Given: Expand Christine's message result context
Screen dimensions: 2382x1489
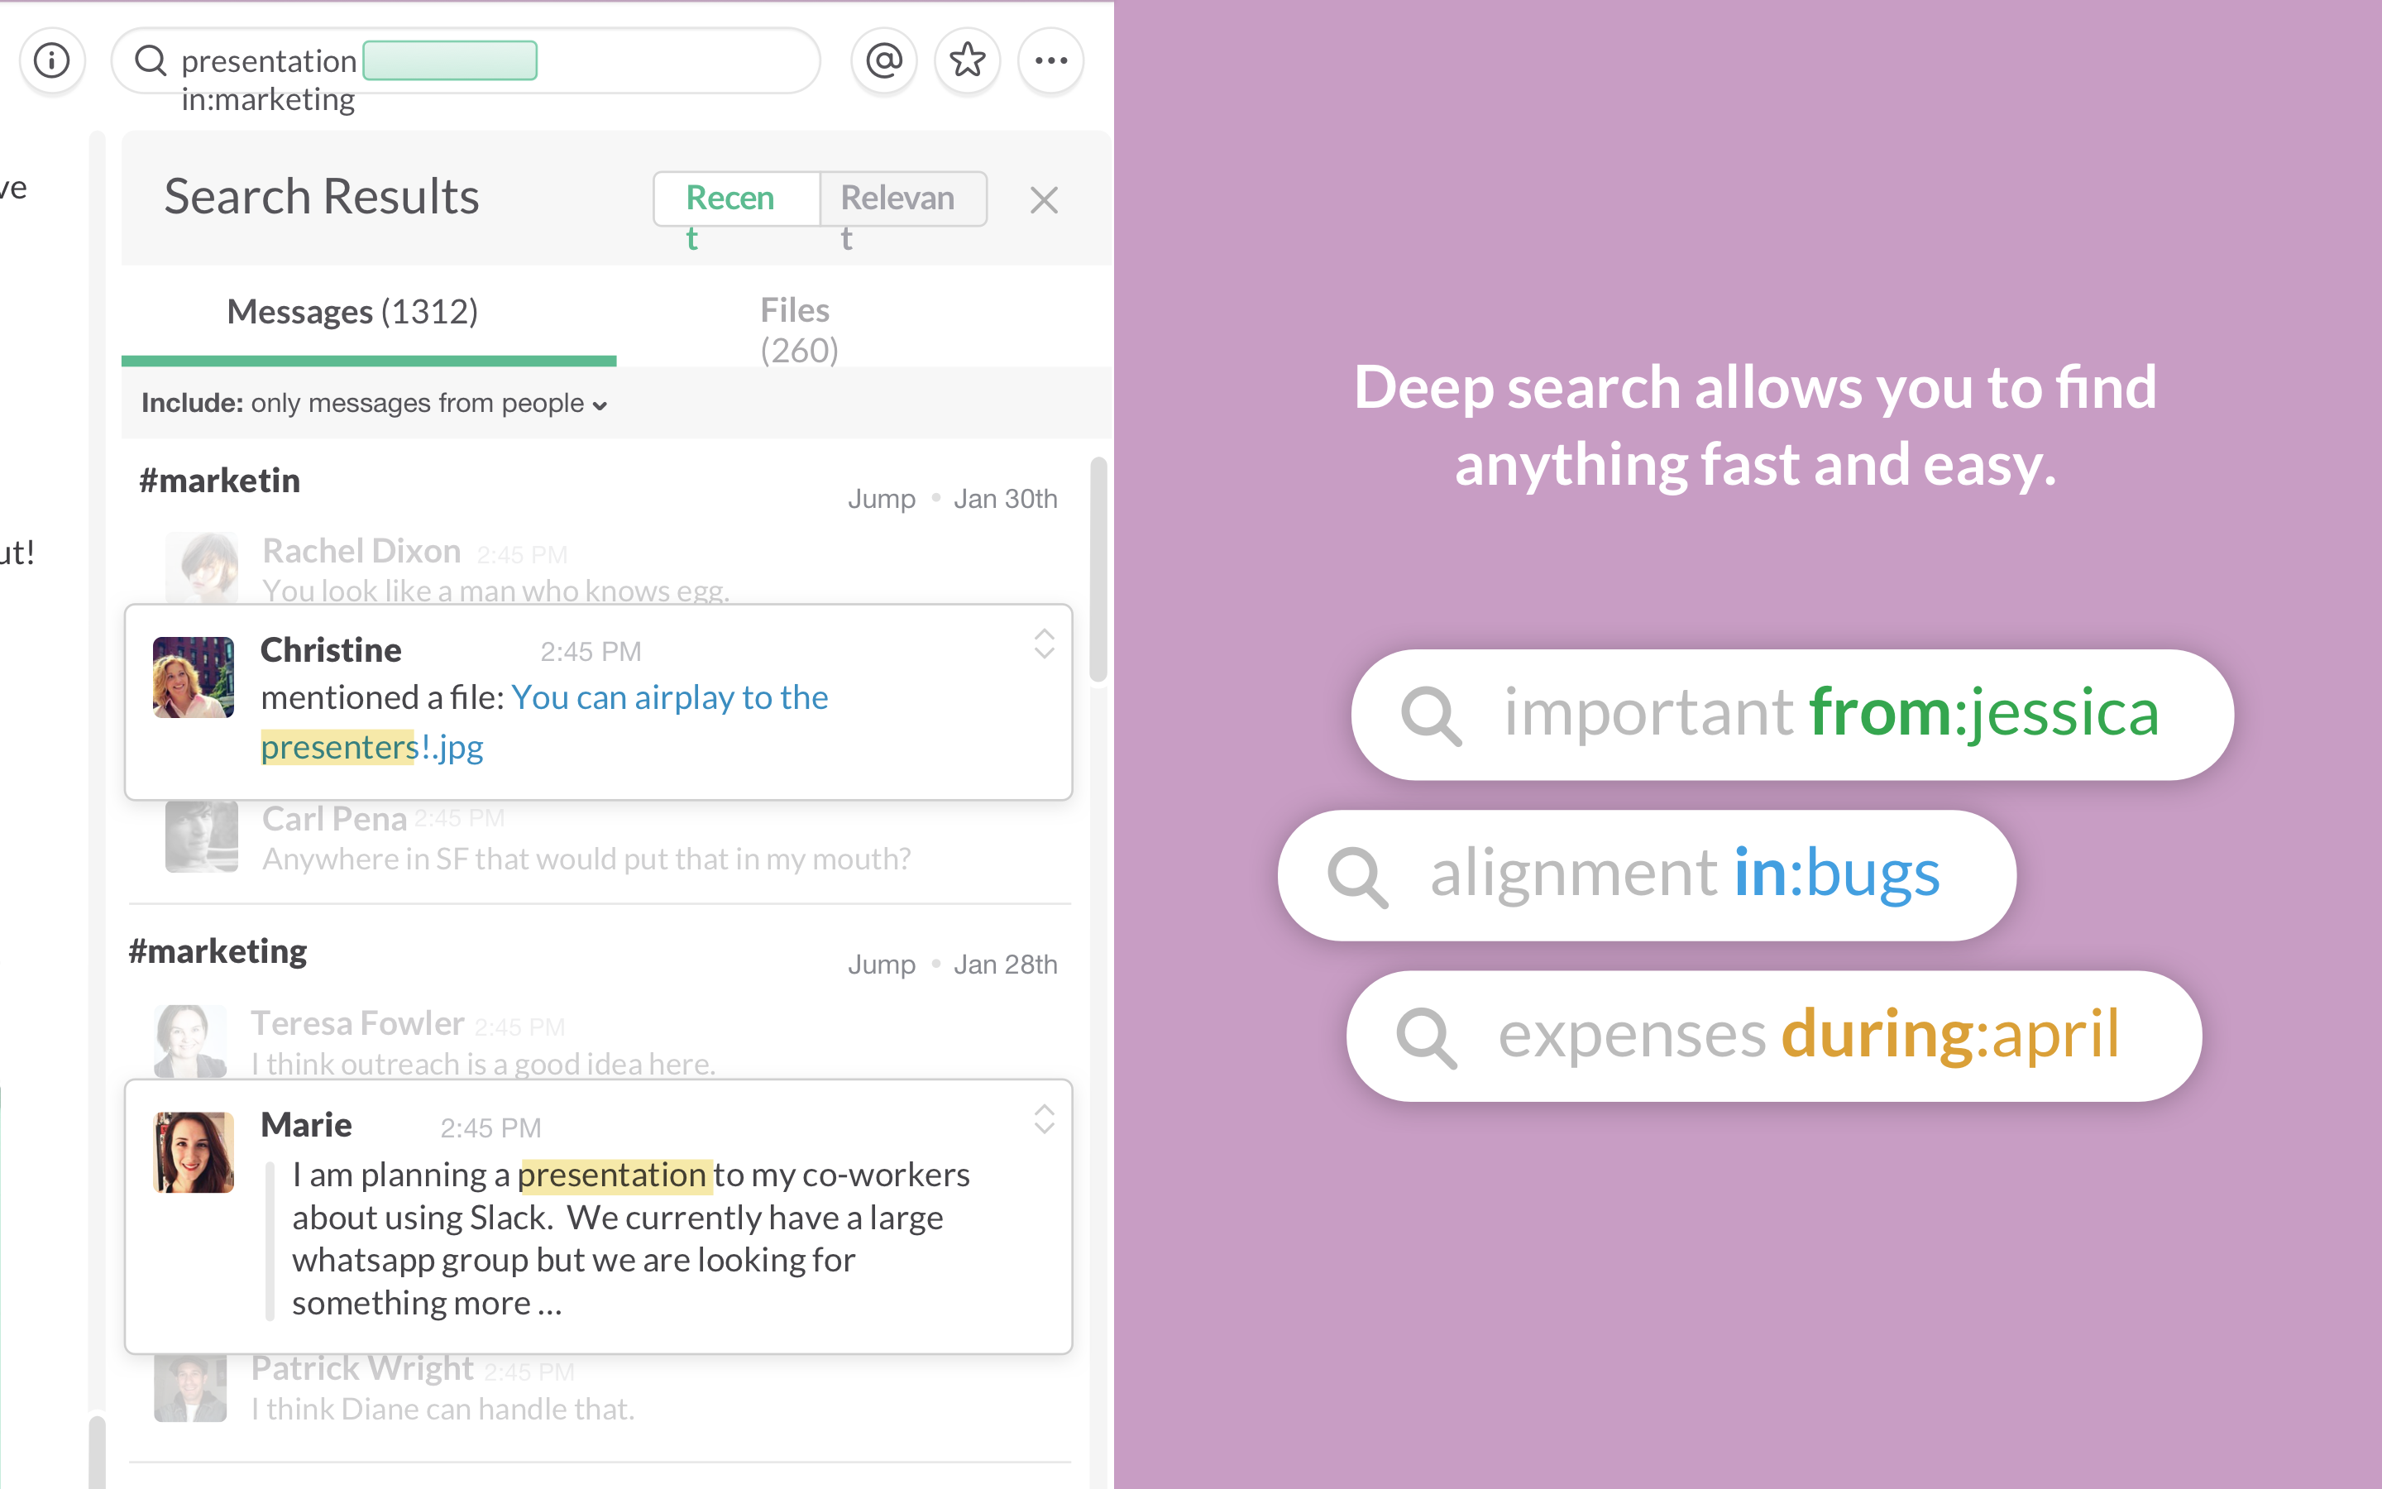Looking at the screenshot, I should tap(1043, 644).
